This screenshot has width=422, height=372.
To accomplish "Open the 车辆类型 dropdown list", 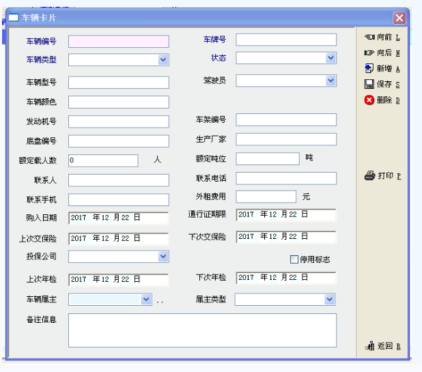I will pos(163,60).
